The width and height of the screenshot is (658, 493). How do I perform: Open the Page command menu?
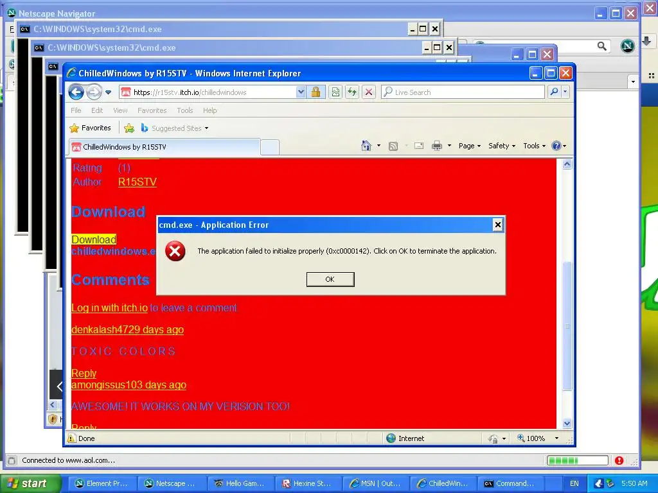coord(470,146)
